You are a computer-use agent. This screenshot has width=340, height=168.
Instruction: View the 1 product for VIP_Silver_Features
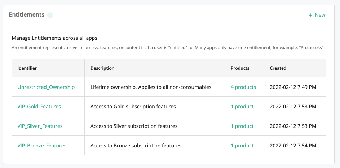tap(242, 126)
